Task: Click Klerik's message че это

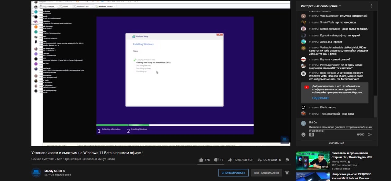Action: click(332, 107)
